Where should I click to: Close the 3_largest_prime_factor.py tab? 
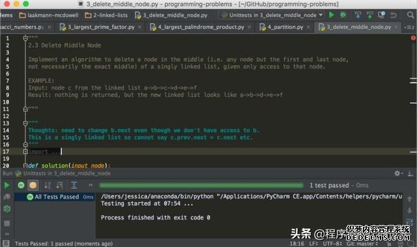pos(139,27)
